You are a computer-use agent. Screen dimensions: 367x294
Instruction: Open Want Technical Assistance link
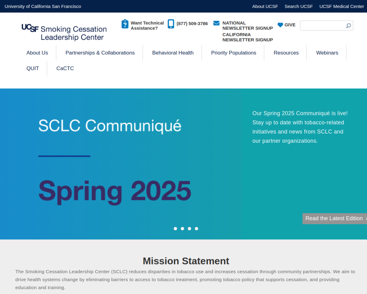point(147,26)
